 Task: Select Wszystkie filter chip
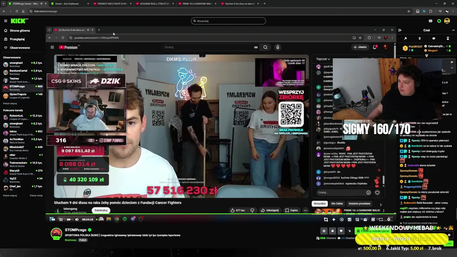320,204
